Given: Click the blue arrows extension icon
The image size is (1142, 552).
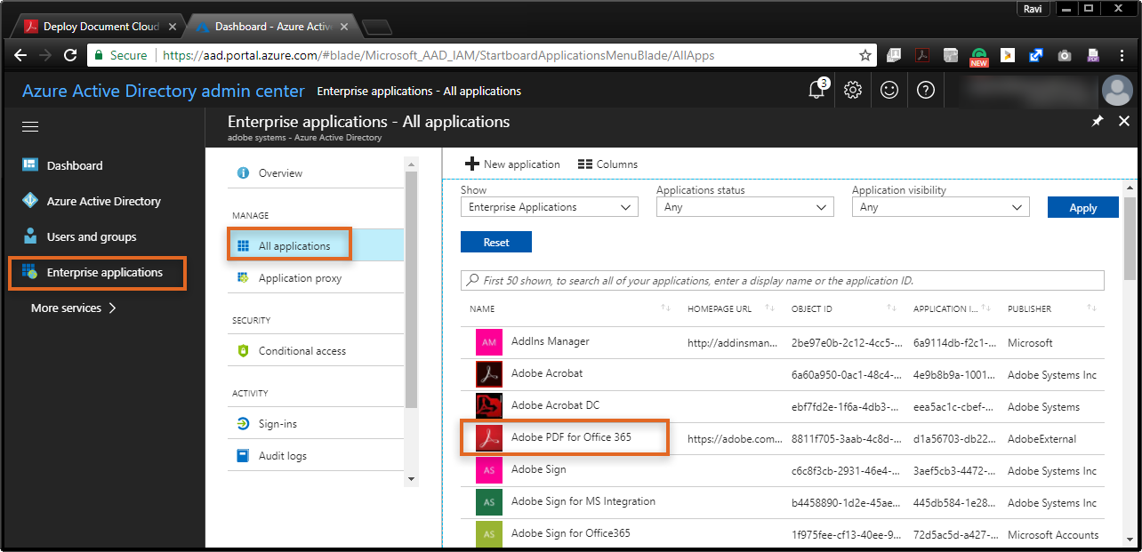Looking at the screenshot, I should pos(1035,55).
